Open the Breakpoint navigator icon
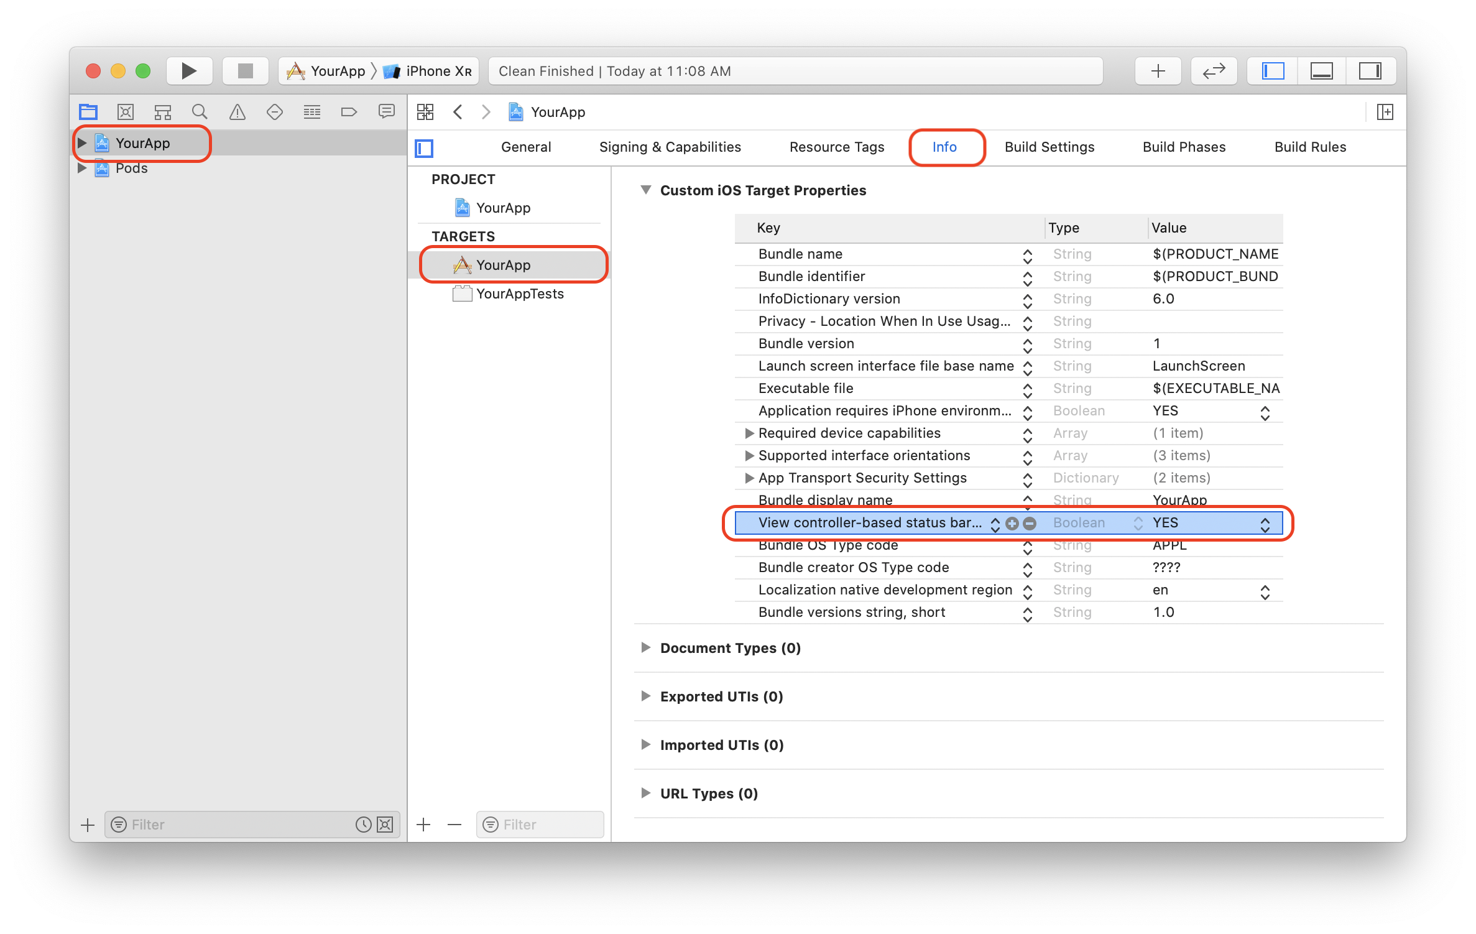 pyautogui.click(x=349, y=112)
